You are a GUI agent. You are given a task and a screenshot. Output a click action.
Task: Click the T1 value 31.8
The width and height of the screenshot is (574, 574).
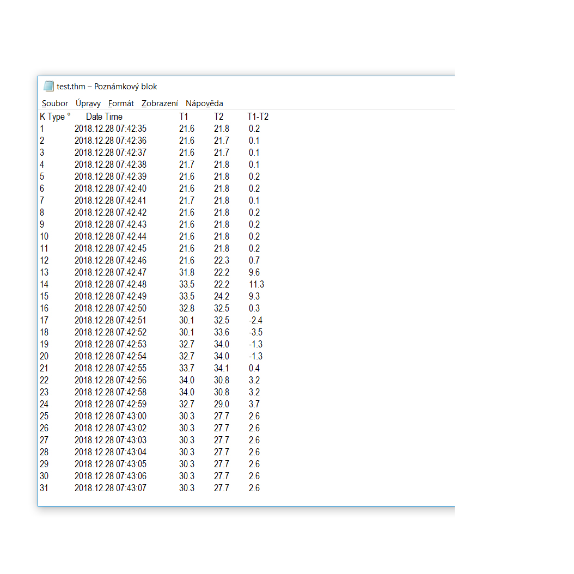click(186, 272)
